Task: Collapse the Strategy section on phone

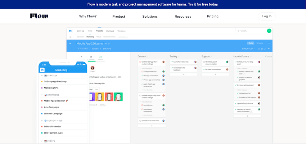Action: coord(42,76)
